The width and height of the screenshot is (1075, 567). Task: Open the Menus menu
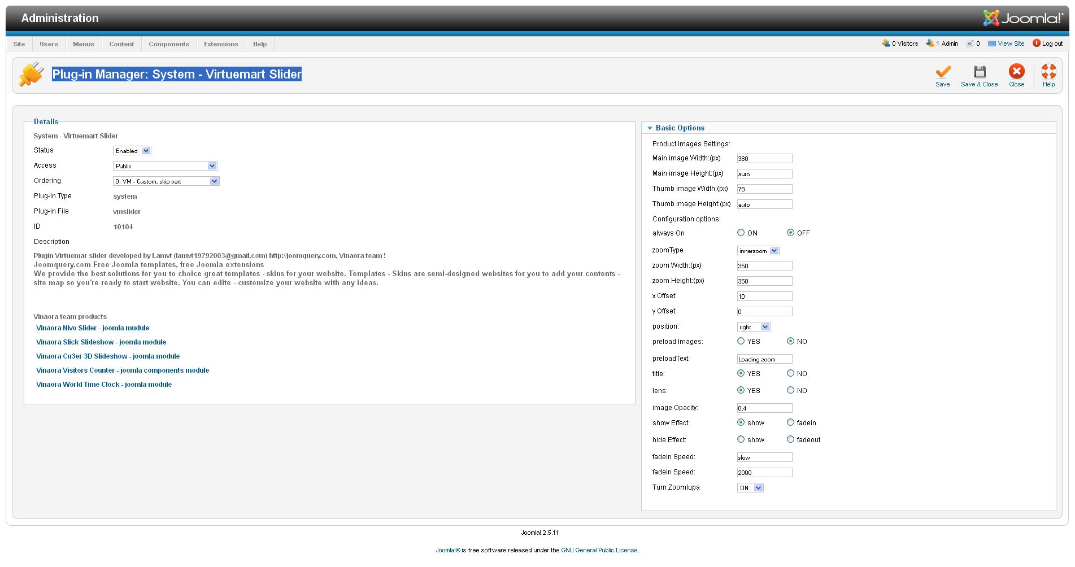tap(84, 44)
